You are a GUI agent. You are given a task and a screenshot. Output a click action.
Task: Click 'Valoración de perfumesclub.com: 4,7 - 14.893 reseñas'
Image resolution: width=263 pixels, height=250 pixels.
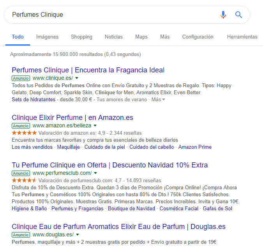click(100, 180)
